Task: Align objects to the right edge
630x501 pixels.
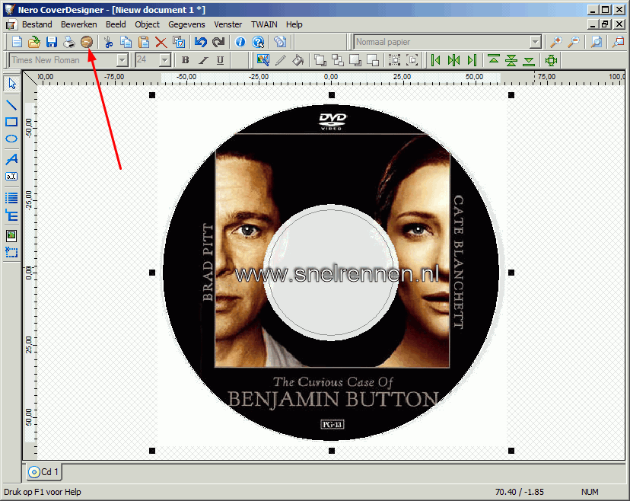Action: pos(472,60)
